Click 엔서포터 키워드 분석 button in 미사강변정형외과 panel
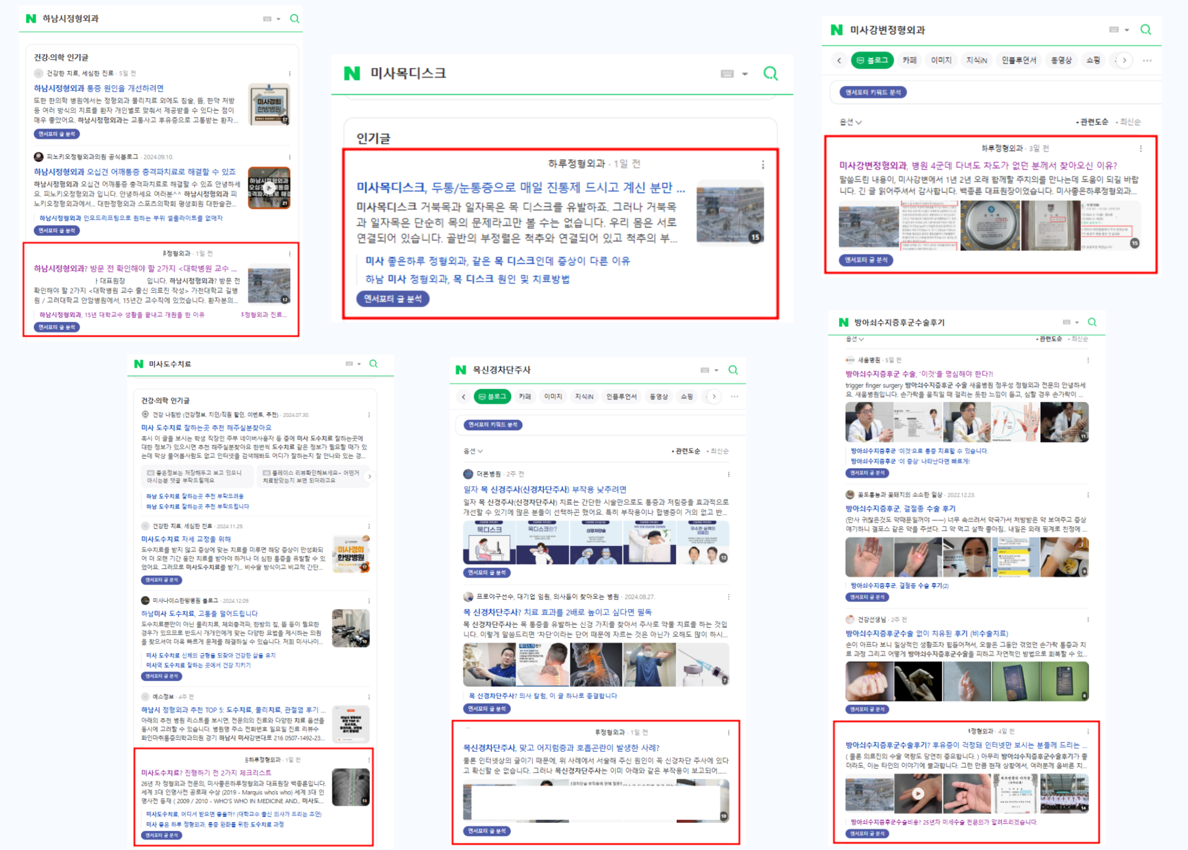Image resolution: width=1188 pixels, height=850 pixels. pyautogui.click(x=873, y=92)
